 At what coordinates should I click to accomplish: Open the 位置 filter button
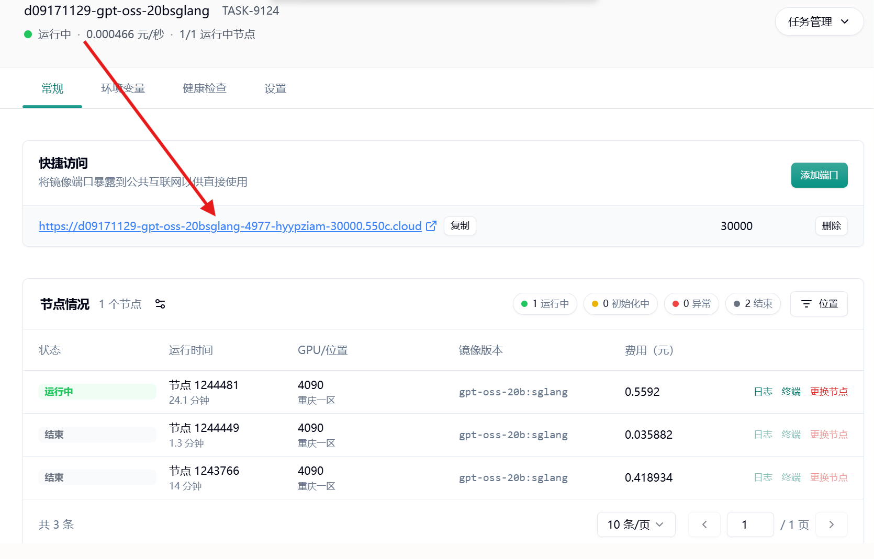point(819,304)
